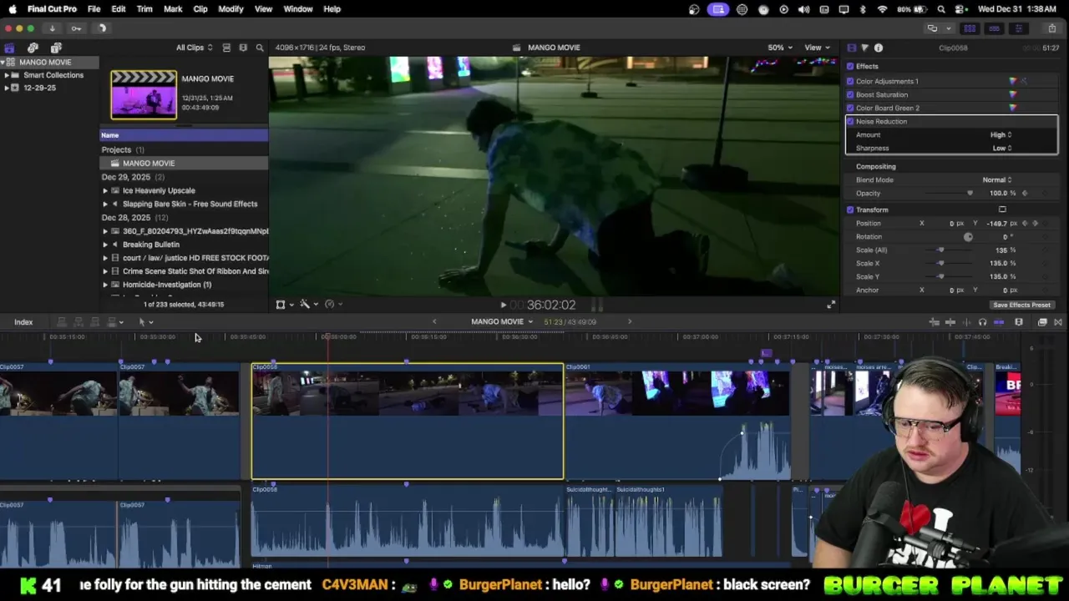Open the File menu

point(94,9)
